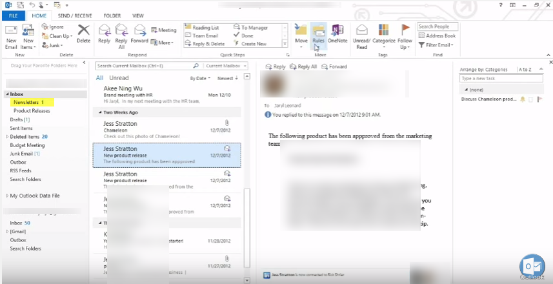Run the Reply & Delete quick step
Screen dimensions: 553x284
click(x=205, y=44)
